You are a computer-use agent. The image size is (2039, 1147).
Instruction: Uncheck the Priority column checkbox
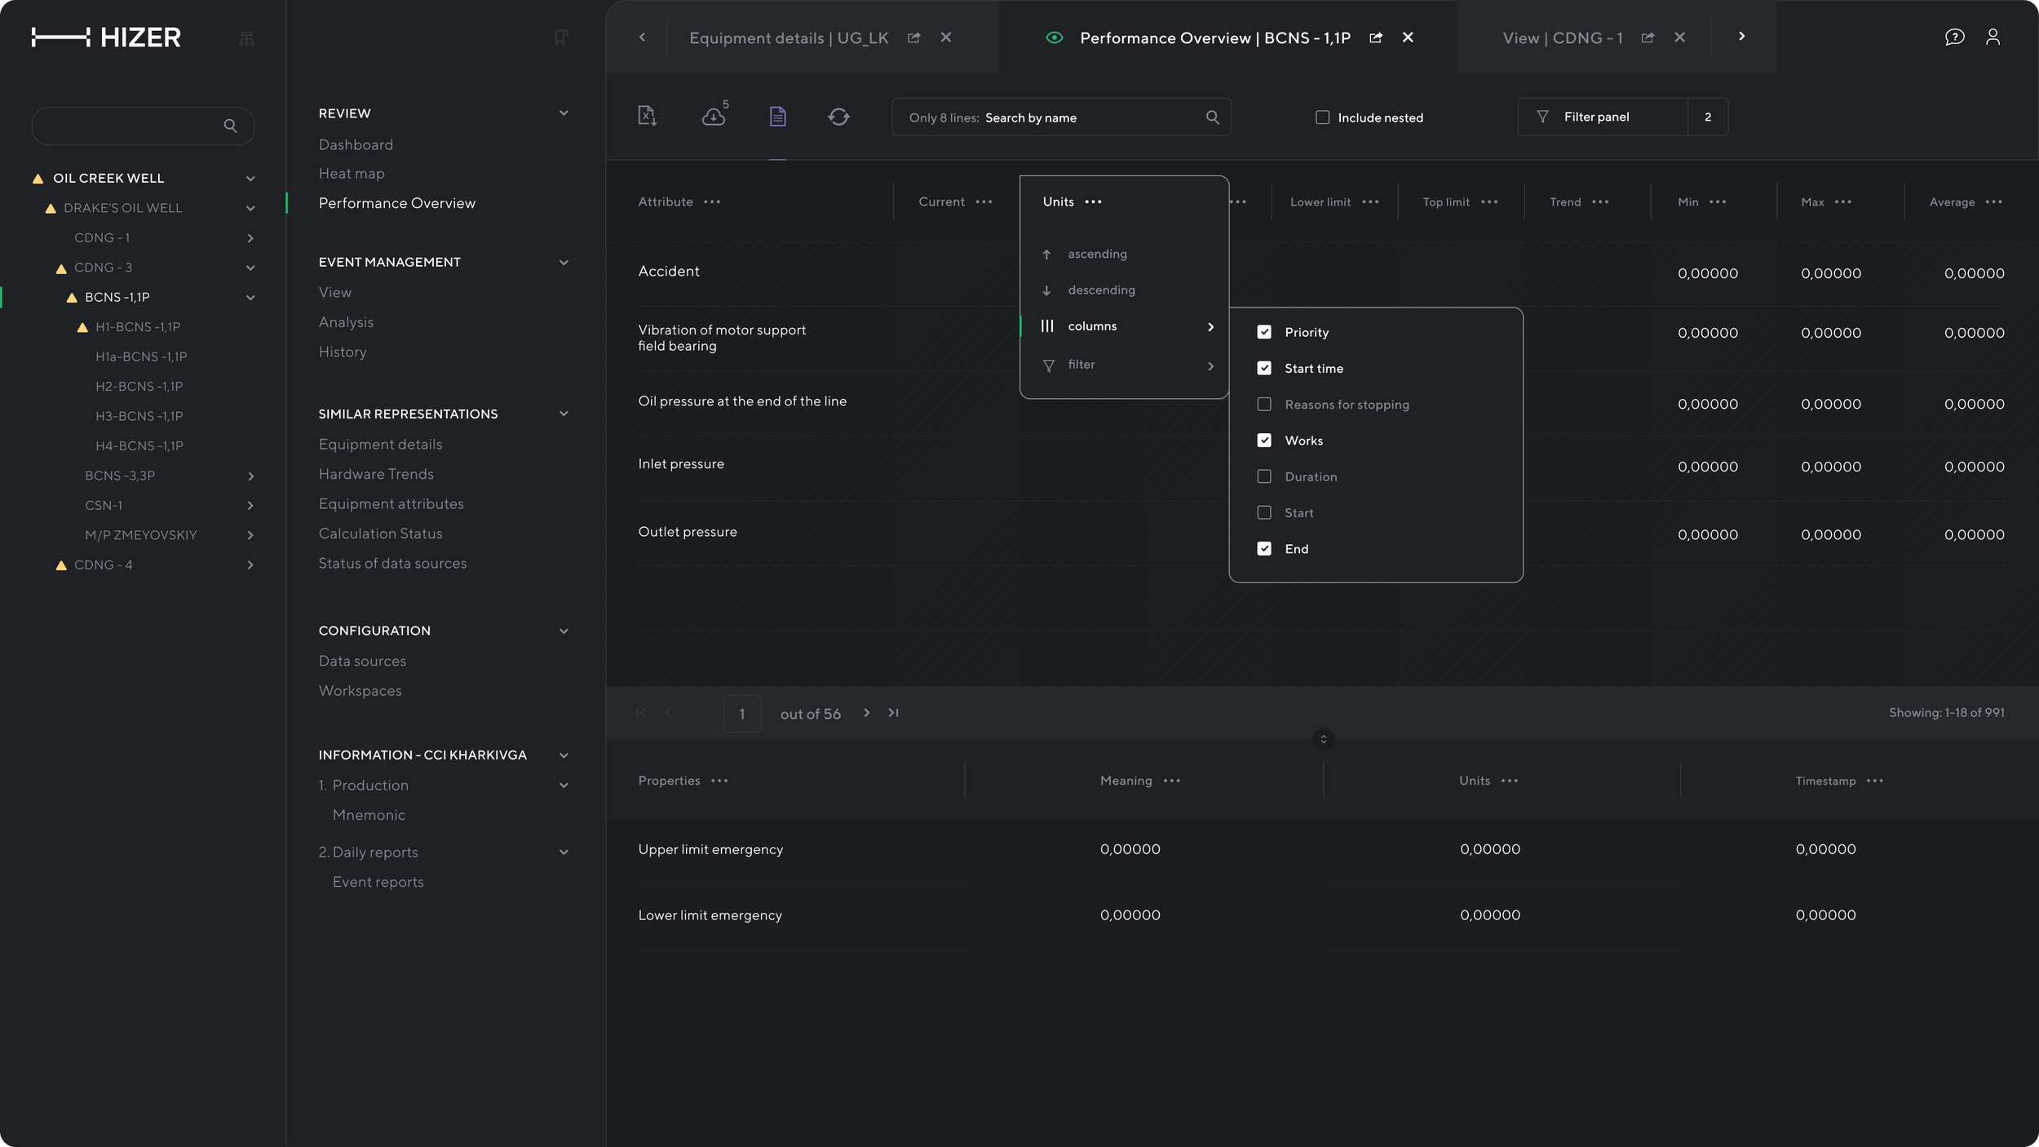pos(1264,332)
